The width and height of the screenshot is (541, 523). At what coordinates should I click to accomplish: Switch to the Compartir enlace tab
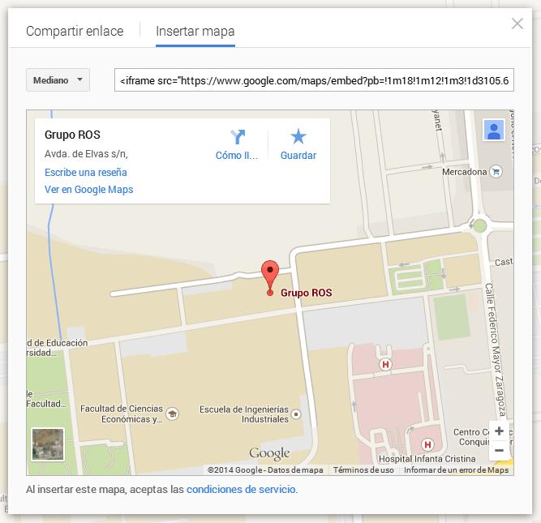[x=75, y=31]
